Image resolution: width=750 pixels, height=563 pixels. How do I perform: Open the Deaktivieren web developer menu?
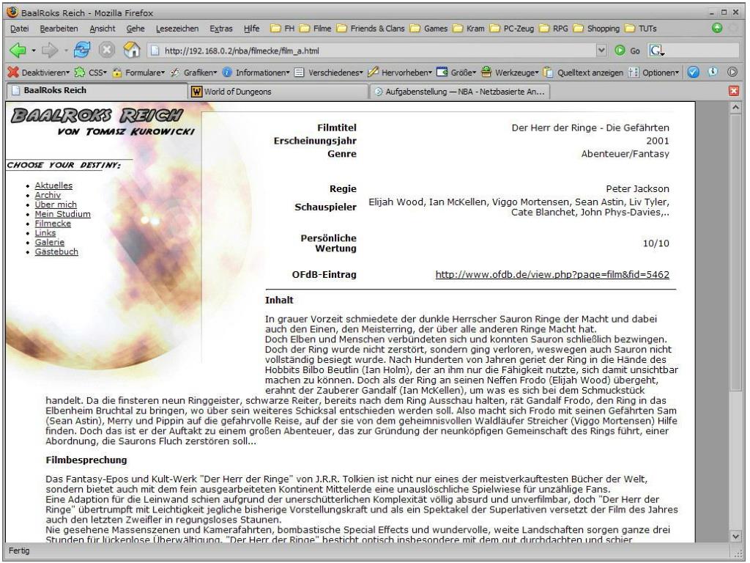tap(39, 73)
